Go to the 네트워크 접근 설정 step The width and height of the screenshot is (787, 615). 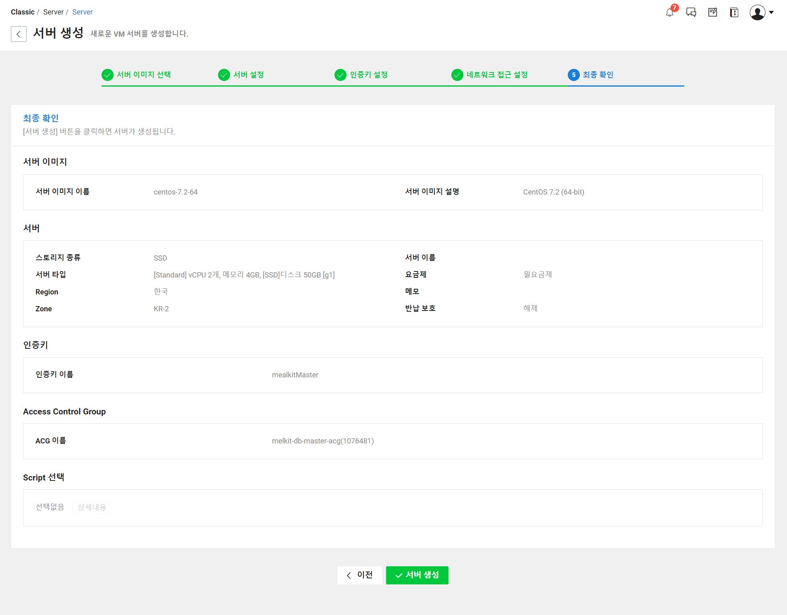pyautogui.click(x=497, y=75)
